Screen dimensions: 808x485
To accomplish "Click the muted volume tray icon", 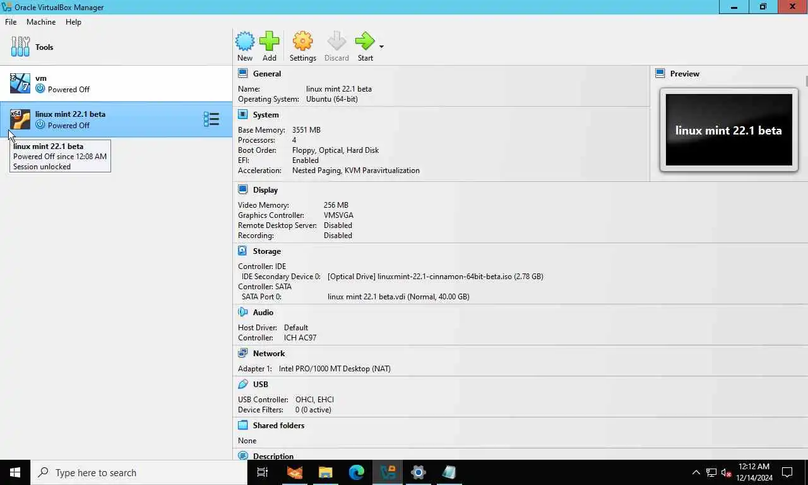I will pyautogui.click(x=727, y=472).
